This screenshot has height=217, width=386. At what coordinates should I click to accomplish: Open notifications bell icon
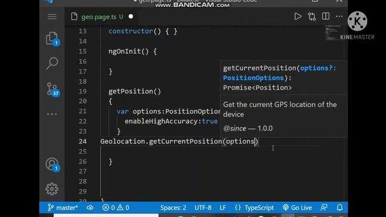click(340, 207)
